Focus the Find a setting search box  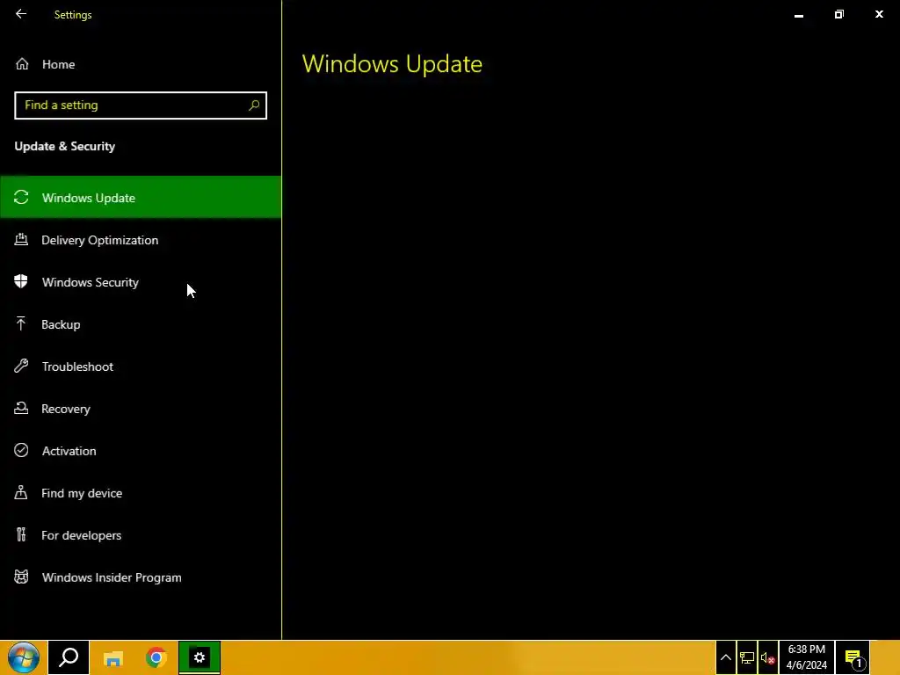141,105
